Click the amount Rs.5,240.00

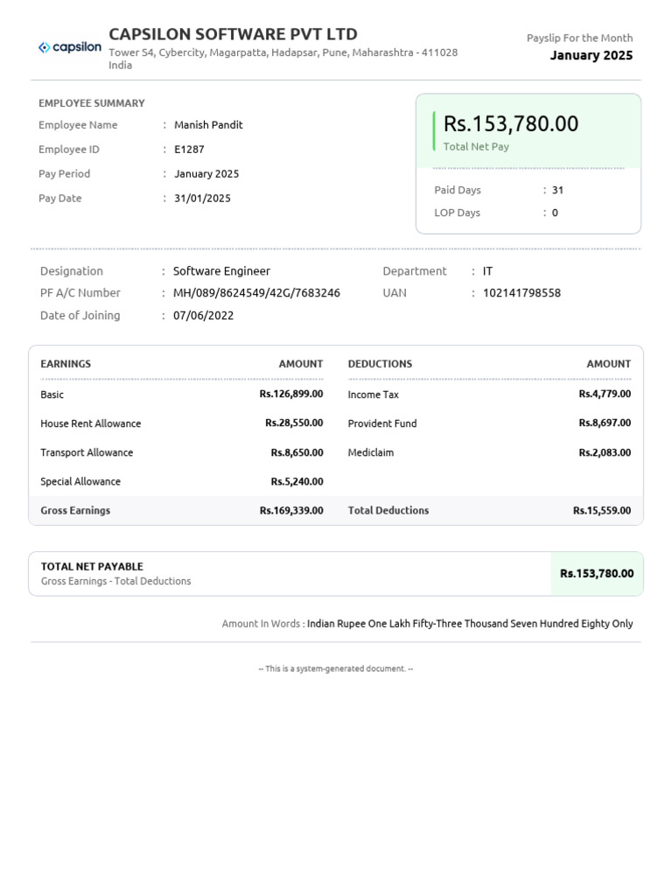point(297,482)
